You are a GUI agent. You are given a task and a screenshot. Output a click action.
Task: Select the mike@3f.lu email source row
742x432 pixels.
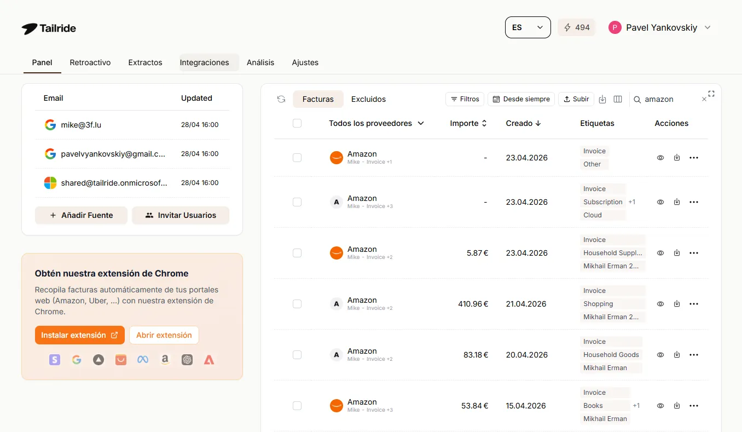click(132, 125)
